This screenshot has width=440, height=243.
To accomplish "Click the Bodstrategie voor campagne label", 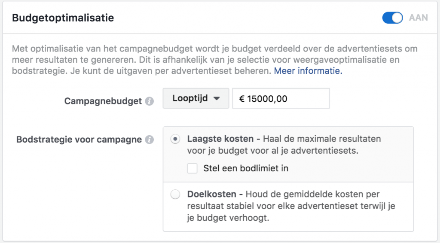I will coord(79,139).
